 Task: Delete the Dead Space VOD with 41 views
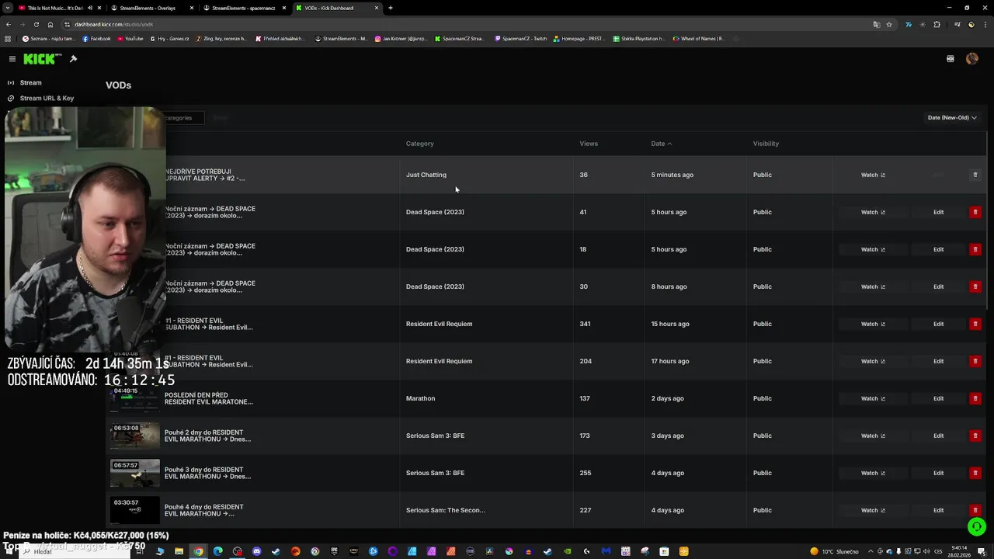[975, 212]
